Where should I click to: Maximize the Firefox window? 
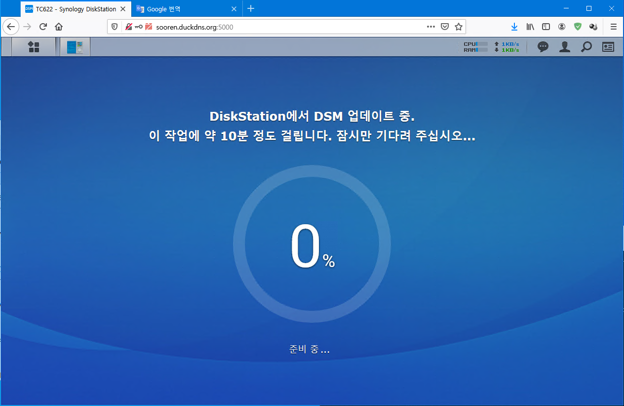coord(589,8)
